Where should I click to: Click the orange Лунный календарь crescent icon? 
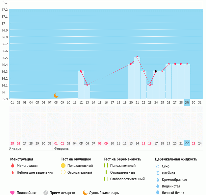(x=85, y=193)
